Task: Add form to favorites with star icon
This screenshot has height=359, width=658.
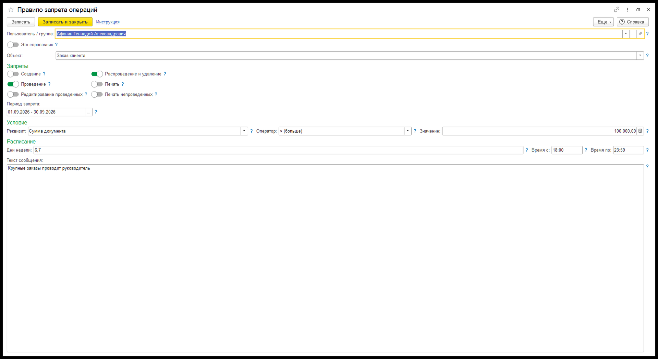Action: (11, 10)
